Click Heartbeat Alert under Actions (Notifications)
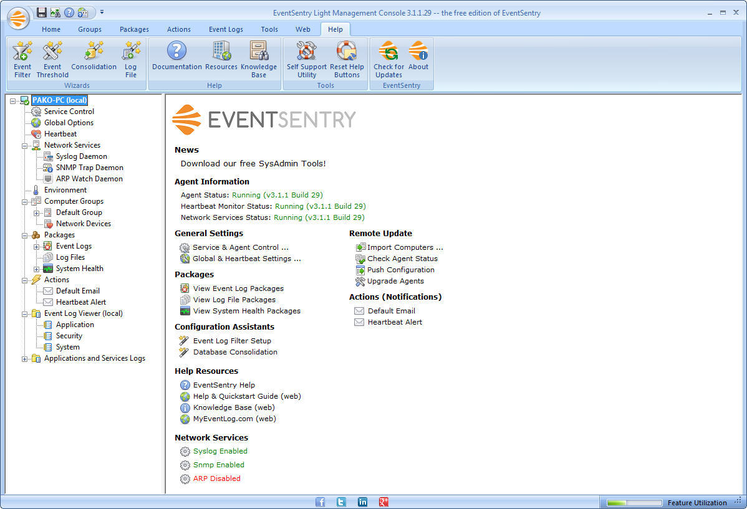 click(x=395, y=322)
